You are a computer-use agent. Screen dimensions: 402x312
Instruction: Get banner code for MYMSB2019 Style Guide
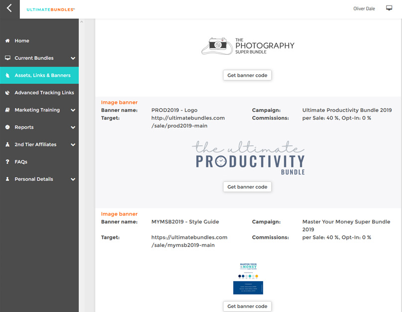tap(247, 306)
